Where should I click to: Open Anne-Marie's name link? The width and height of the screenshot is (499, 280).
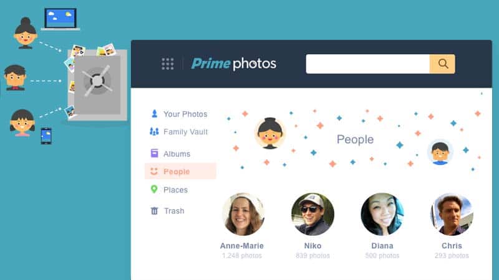coord(242,246)
